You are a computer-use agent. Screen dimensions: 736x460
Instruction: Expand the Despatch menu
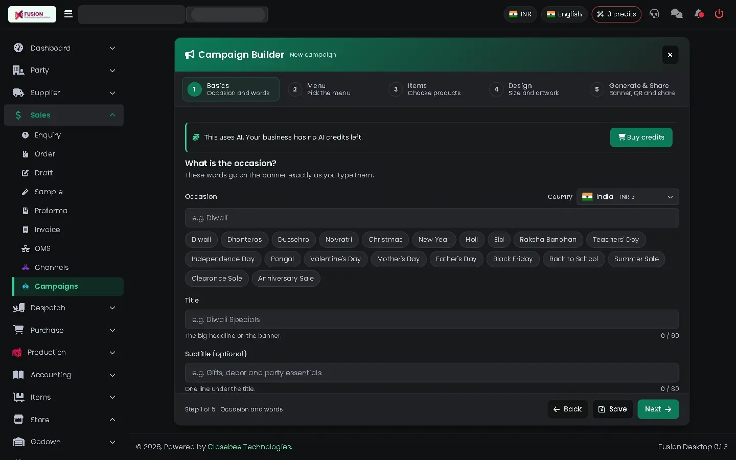click(64, 308)
